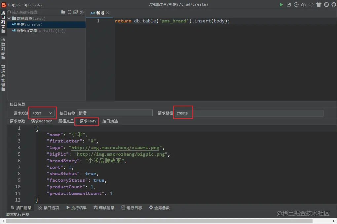
Task: Click the "firstLetter" line in the JSON body
Action: tap(72, 141)
